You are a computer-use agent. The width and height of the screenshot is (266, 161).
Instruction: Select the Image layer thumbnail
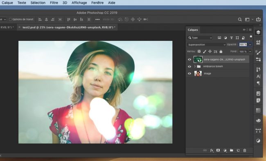point(198,74)
